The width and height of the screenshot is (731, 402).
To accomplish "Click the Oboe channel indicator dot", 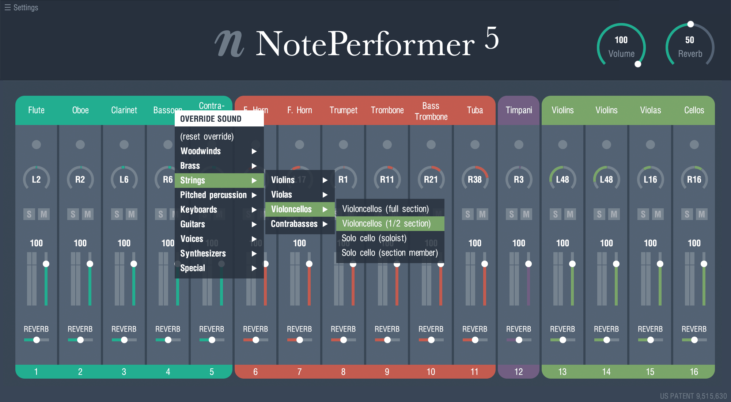I will [x=80, y=144].
